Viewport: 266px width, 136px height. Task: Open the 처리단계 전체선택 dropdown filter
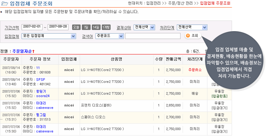pos(192,27)
